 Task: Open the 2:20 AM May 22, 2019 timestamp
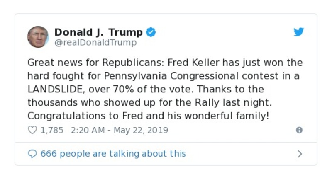tap(120, 130)
